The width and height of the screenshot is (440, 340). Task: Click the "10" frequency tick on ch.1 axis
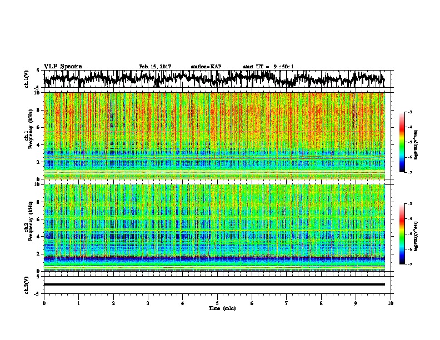38,93
